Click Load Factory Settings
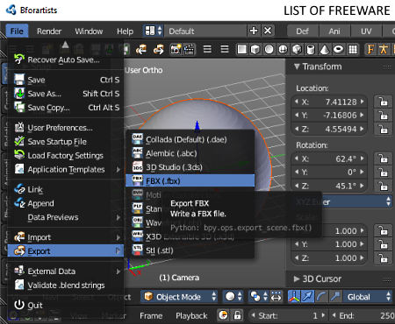The height and width of the screenshot is (324, 395). click(x=67, y=156)
